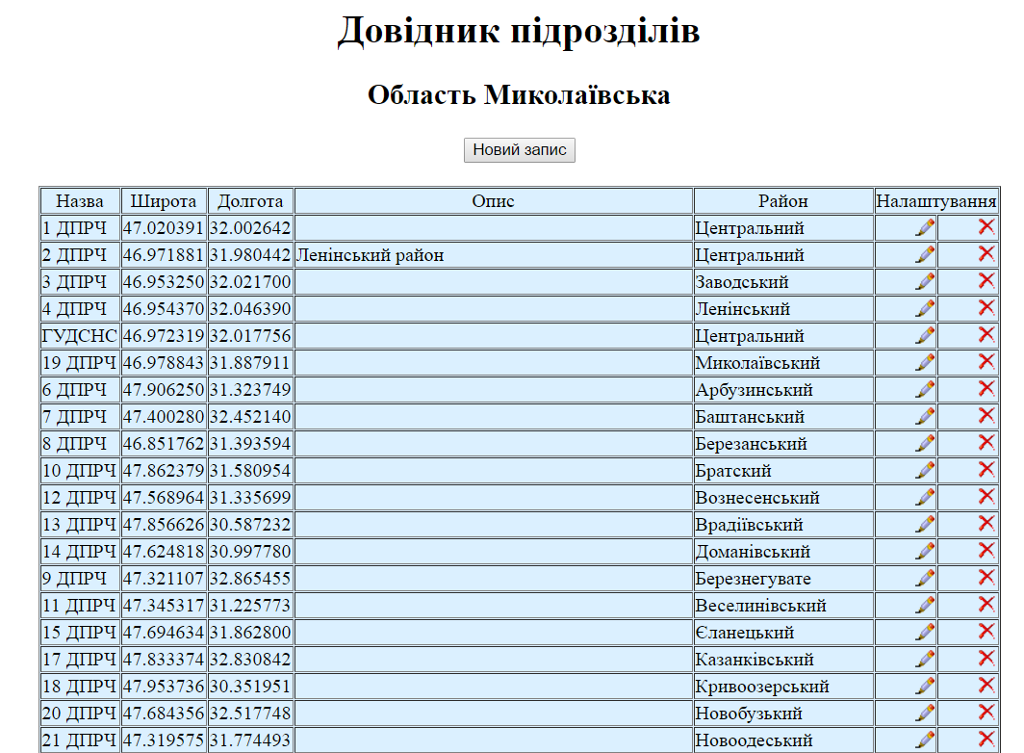Click the 'Ленінський район' description cell
The image size is (1024, 753).
pos(370,255)
